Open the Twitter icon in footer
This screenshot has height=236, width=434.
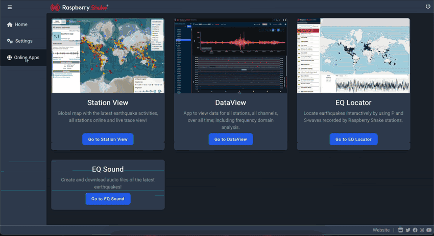[408, 230]
